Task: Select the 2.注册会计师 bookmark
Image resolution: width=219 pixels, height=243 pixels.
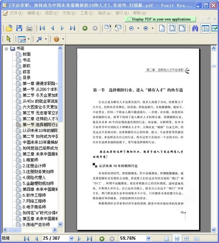Action: [x=34, y=166]
